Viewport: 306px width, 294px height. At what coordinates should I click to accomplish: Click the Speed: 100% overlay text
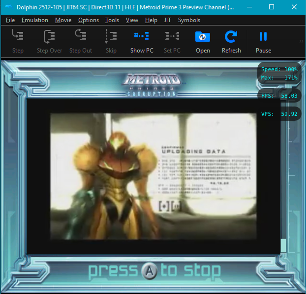click(x=279, y=69)
